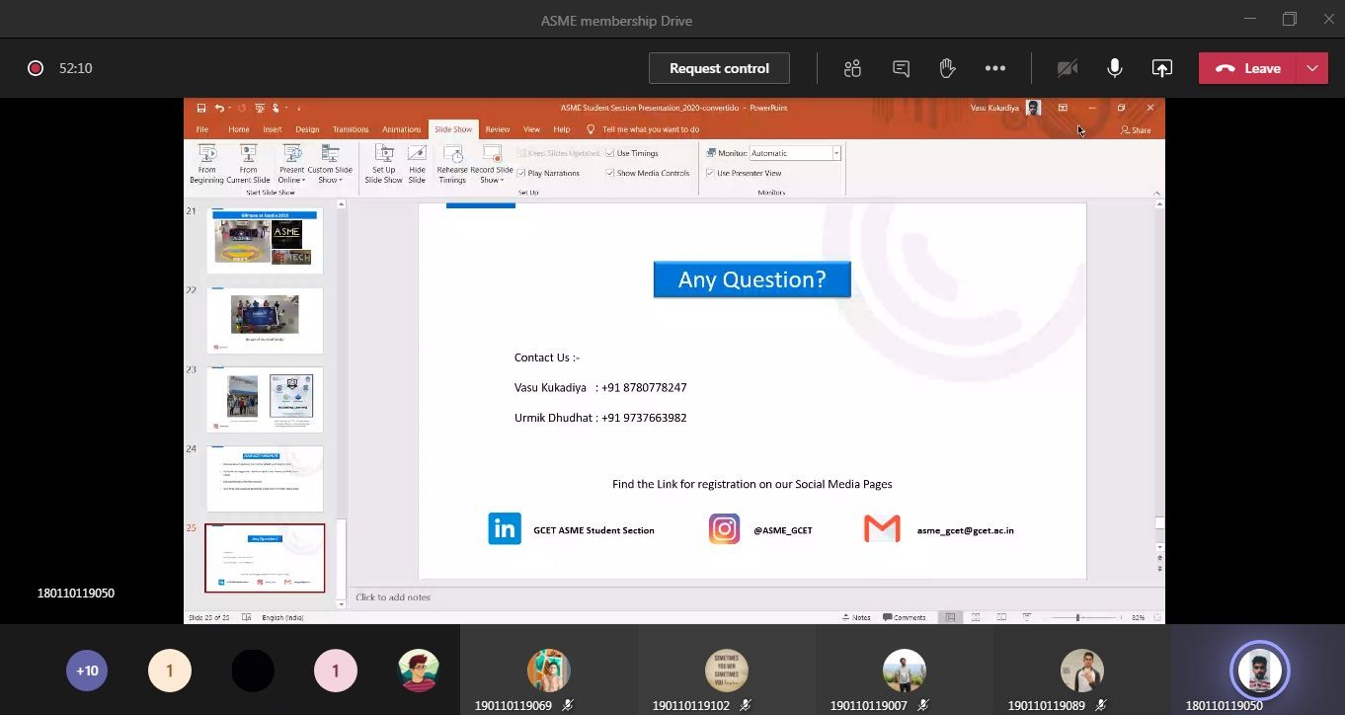The image size is (1345, 715).
Task: Open the Teams participants panel
Action: tap(852, 68)
